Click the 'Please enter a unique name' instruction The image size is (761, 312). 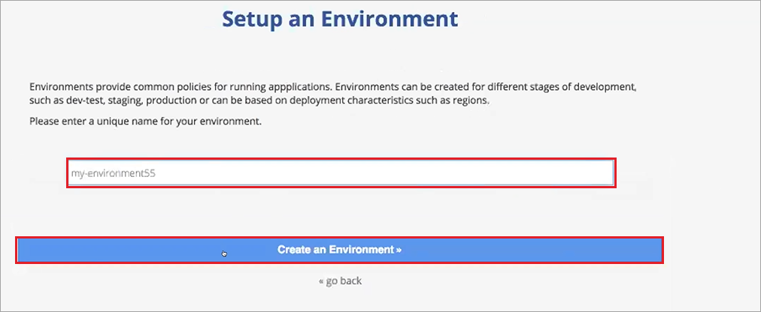146,121
